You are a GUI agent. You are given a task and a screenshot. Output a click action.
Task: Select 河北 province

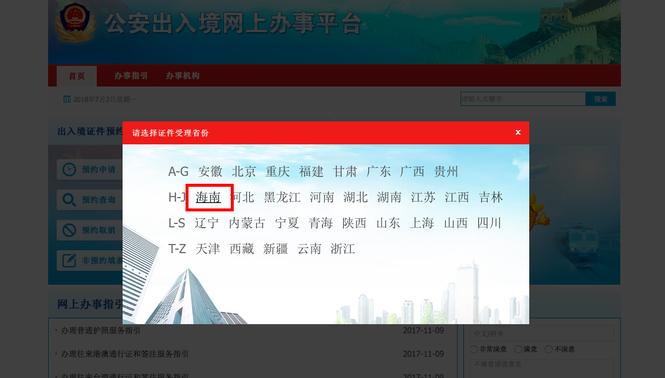coord(242,197)
